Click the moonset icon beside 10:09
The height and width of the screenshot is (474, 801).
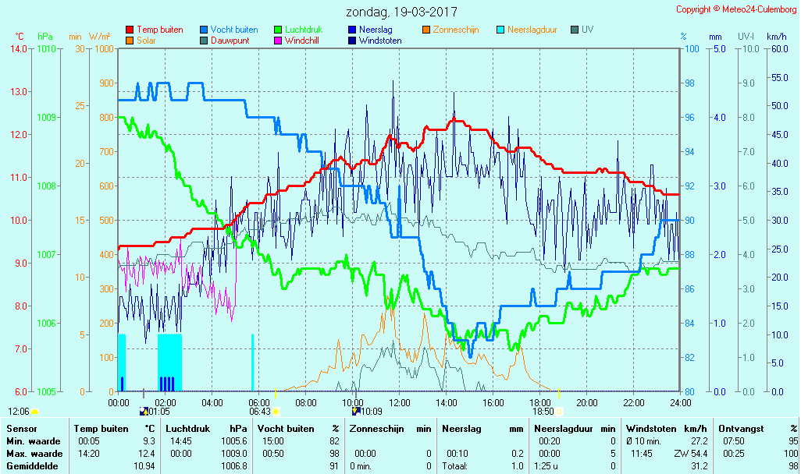coord(357,412)
